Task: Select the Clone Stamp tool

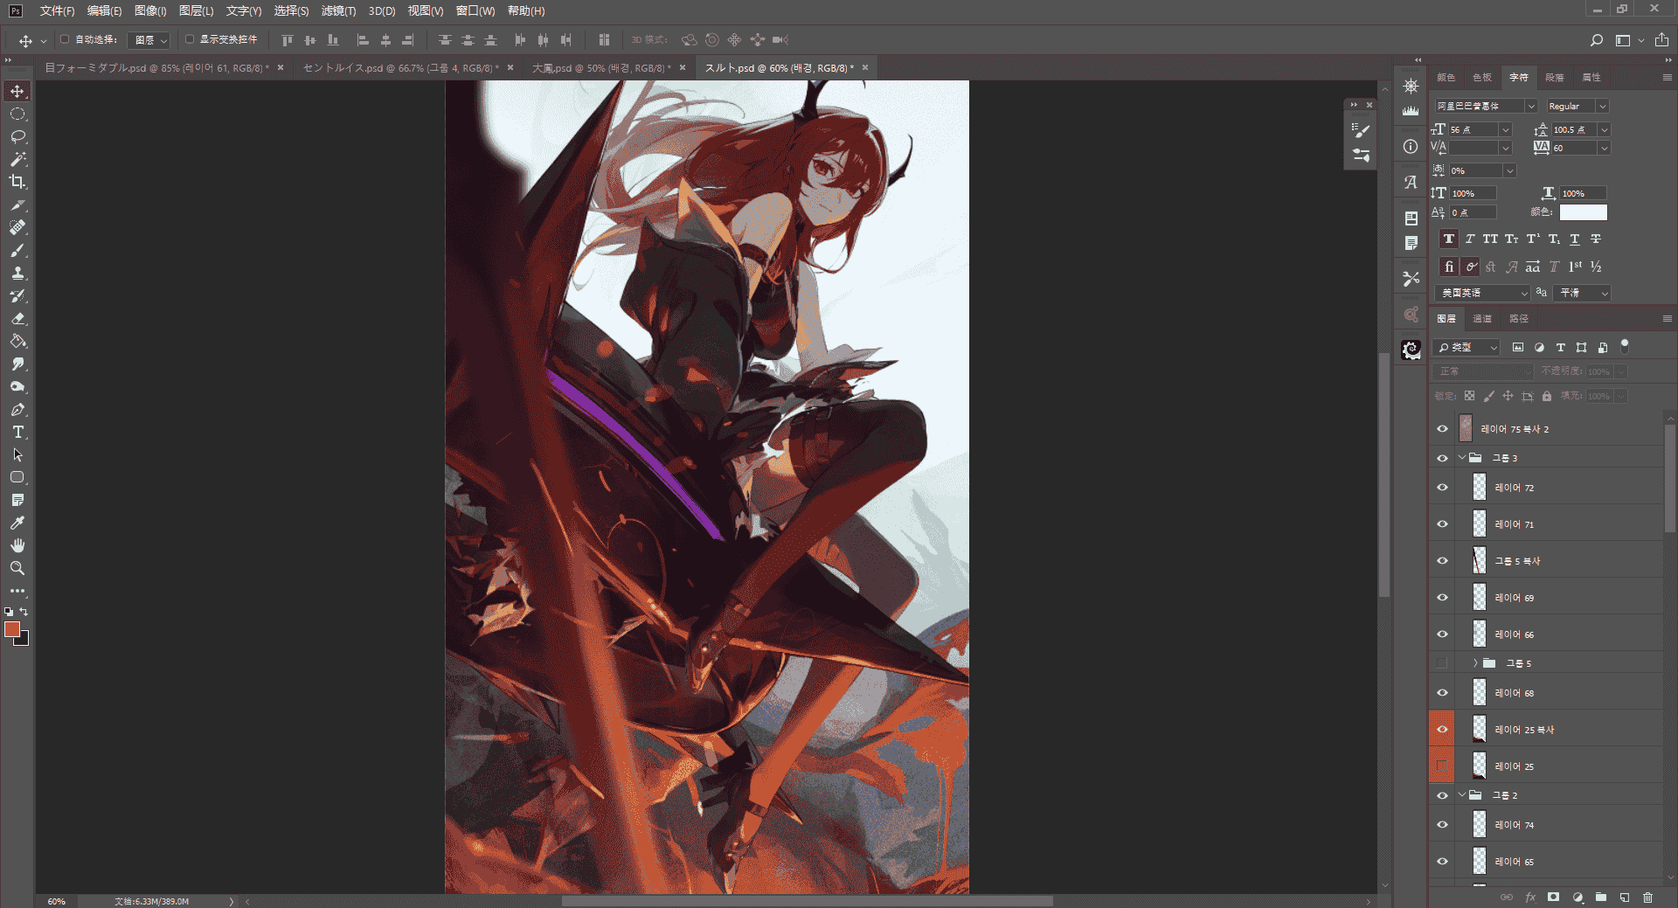Action: 17,274
